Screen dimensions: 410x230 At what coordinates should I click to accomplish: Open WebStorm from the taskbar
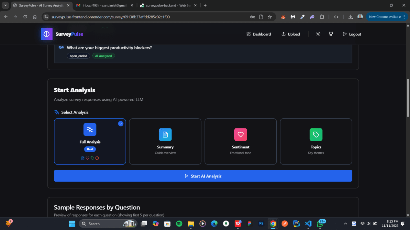(x=296, y=224)
